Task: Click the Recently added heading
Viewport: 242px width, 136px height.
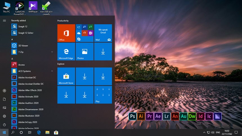Action: click(x=19, y=21)
